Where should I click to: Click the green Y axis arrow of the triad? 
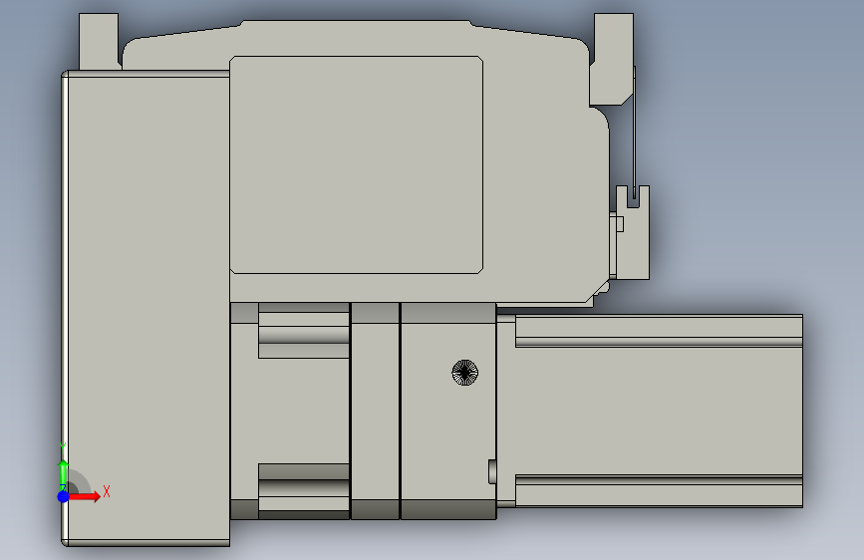pyautogui.click(x=64, y=473)
